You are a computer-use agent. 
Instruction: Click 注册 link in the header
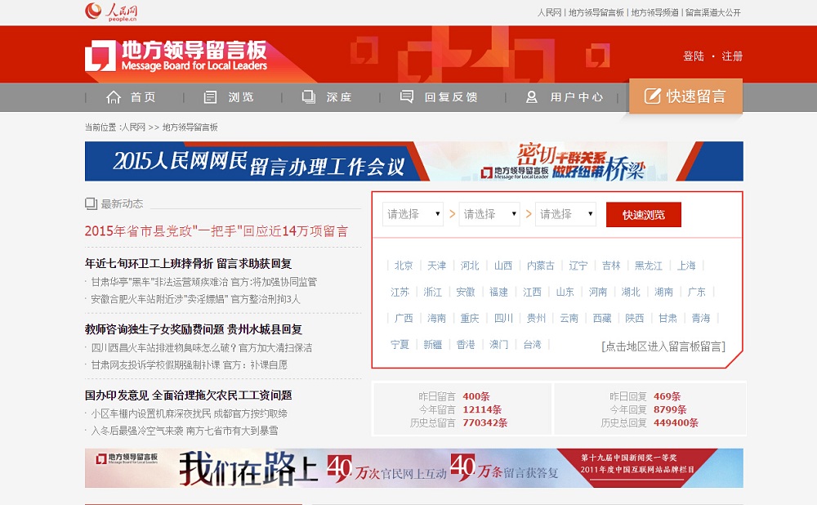click(732, 56)
